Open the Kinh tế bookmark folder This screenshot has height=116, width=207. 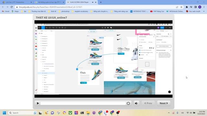[52, 12]
